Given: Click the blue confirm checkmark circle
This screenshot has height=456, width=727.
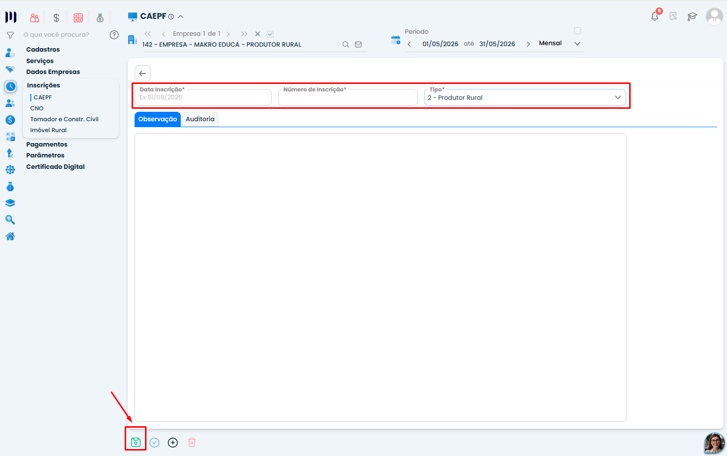Looking at the screenshot, I should (x=154, y=442).
